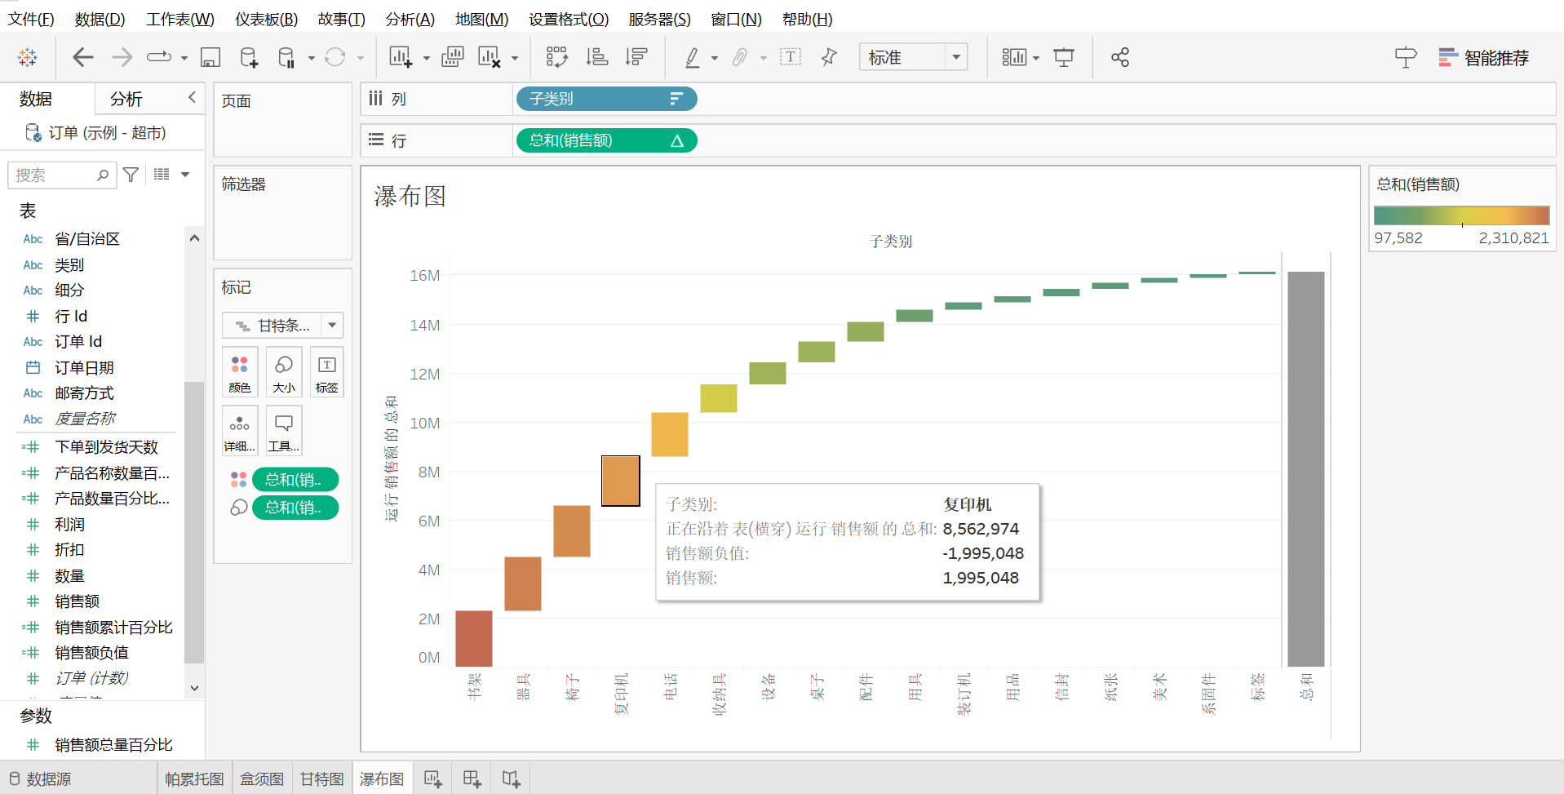The image size is (1564, 794).
Task: Open the 详细信息 detail marks card
Action: [240, 431]
